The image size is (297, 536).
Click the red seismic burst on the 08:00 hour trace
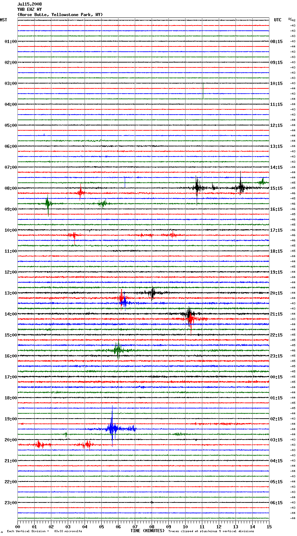pos(81,192)
